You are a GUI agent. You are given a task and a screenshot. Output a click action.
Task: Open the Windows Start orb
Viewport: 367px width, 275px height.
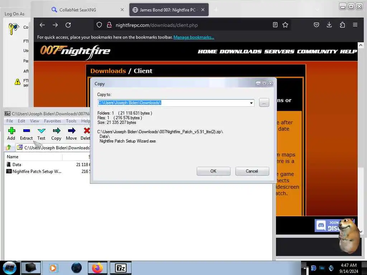(x=9, y=268)
